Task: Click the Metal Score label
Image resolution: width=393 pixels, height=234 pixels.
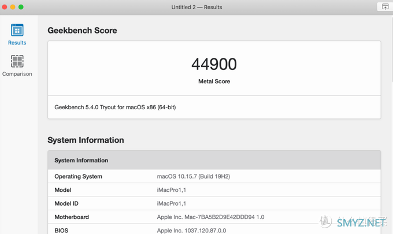Action: click(x=214, y=81)
